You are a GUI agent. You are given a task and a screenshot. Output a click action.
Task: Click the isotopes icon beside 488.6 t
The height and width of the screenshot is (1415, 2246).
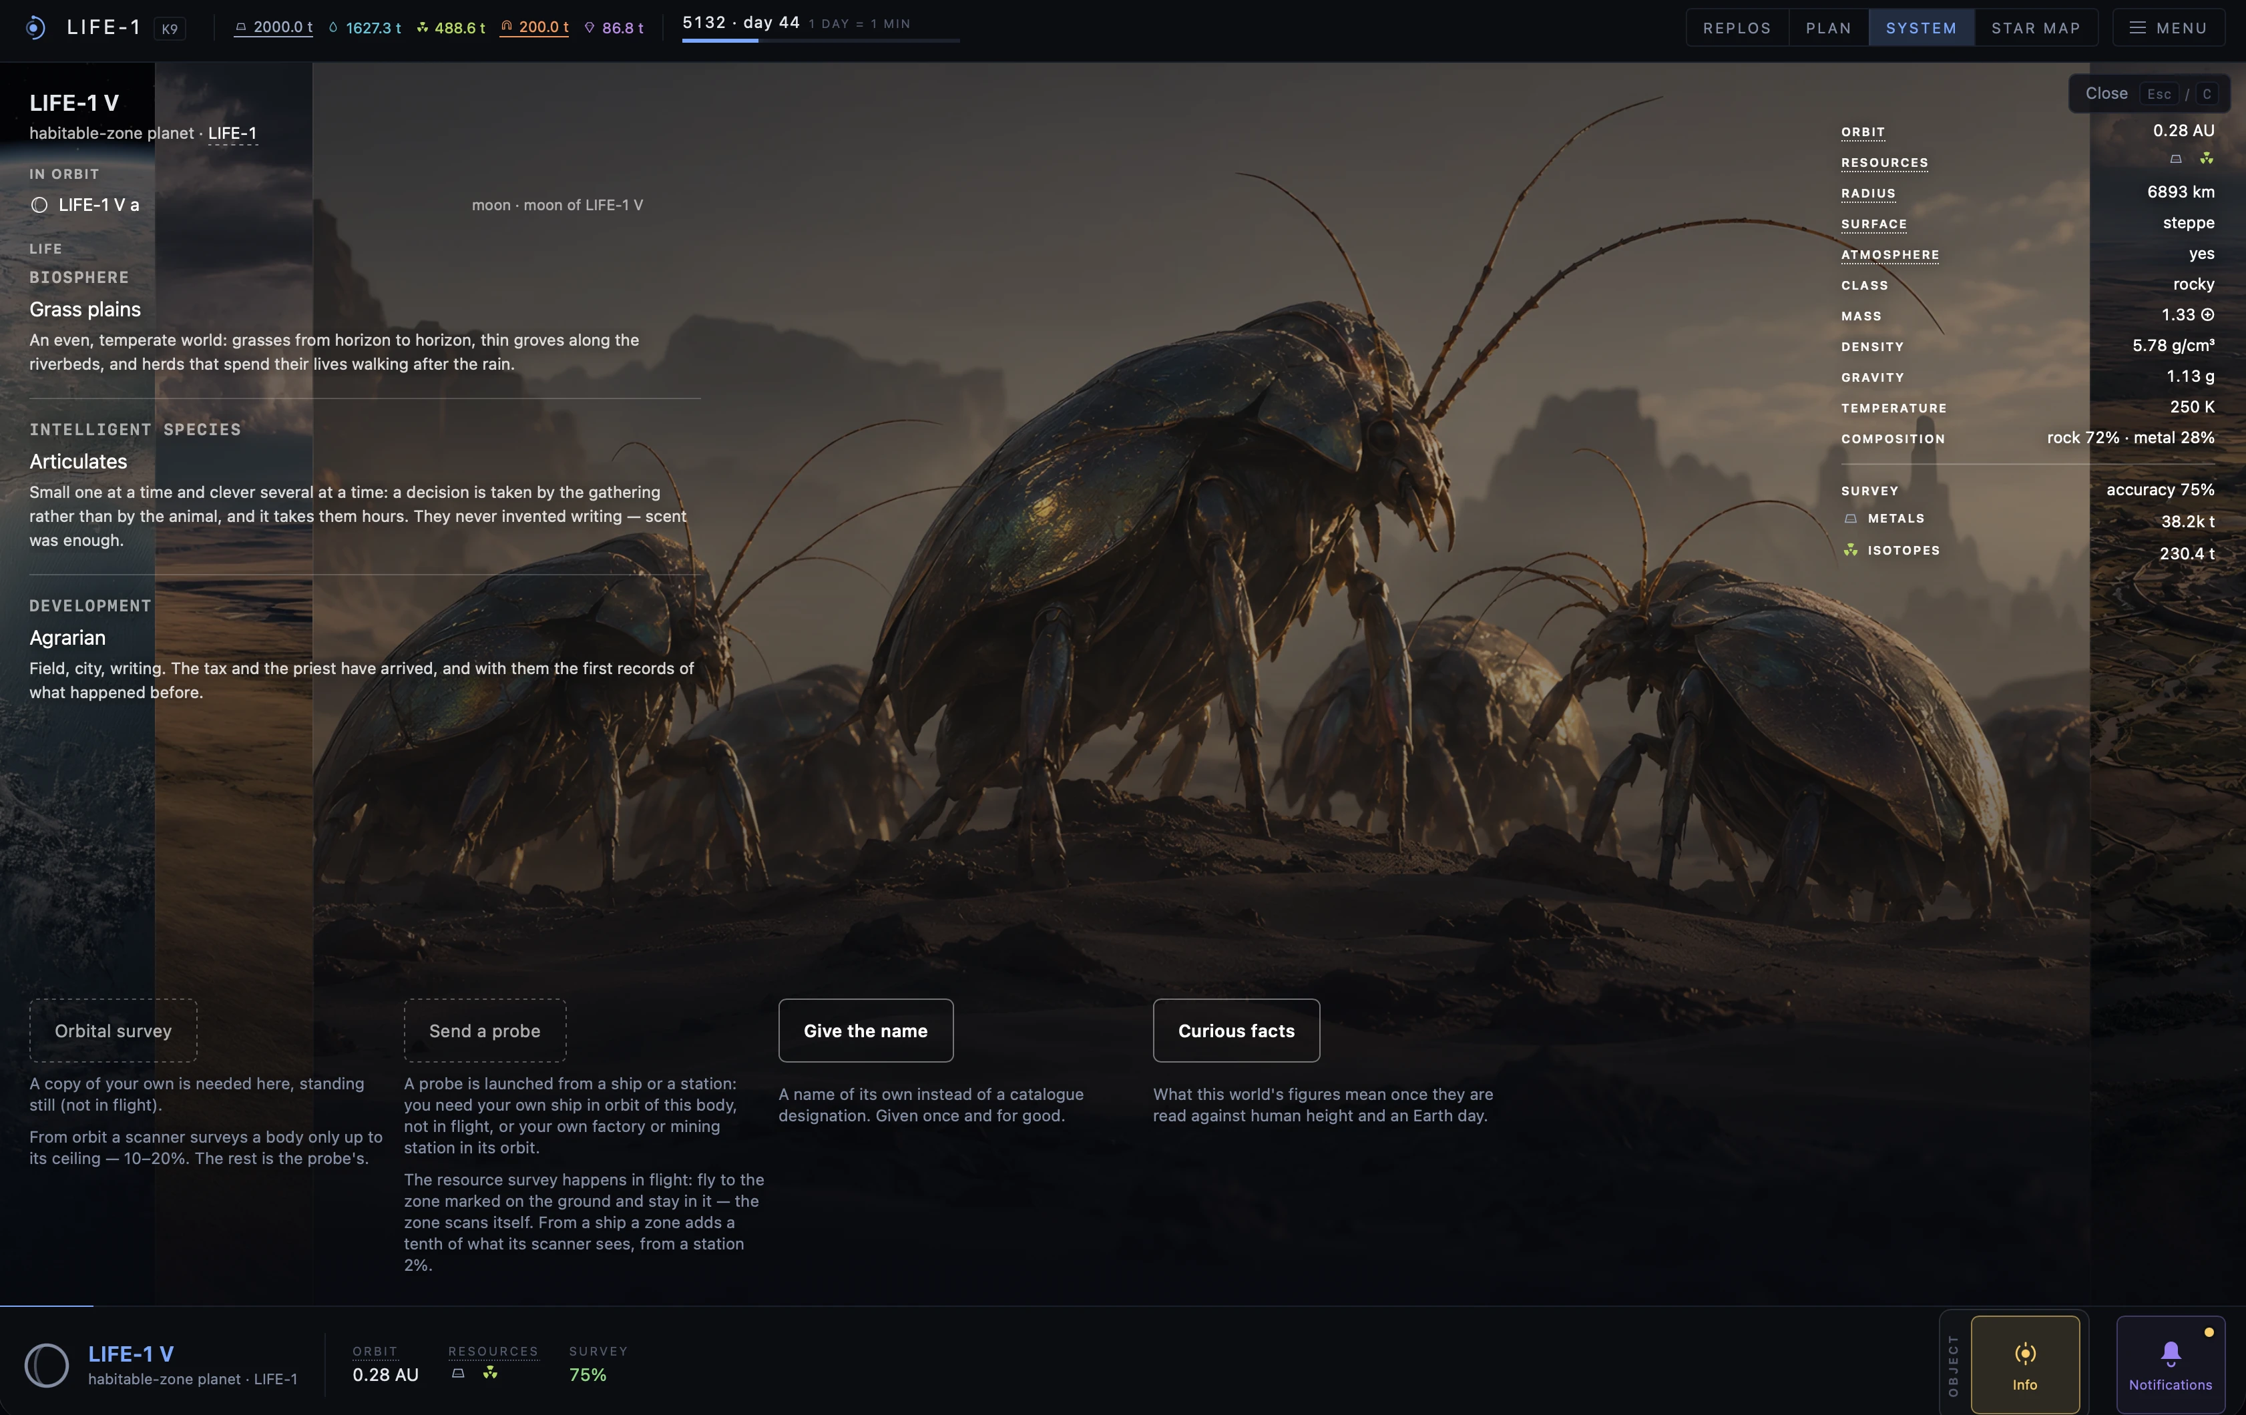coord(423,27)
